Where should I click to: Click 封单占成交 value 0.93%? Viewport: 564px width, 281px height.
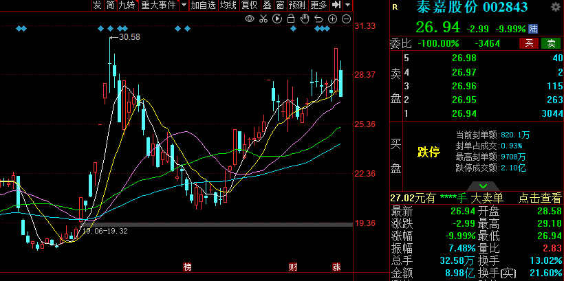(x=510, y=146)
